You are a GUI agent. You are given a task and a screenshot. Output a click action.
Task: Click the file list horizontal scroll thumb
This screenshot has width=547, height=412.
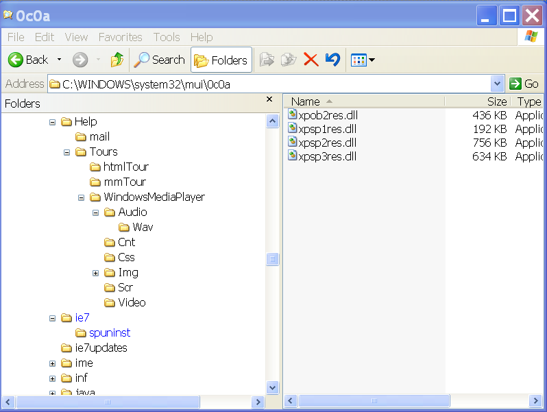pyautogui.click(x=374, y=401)
